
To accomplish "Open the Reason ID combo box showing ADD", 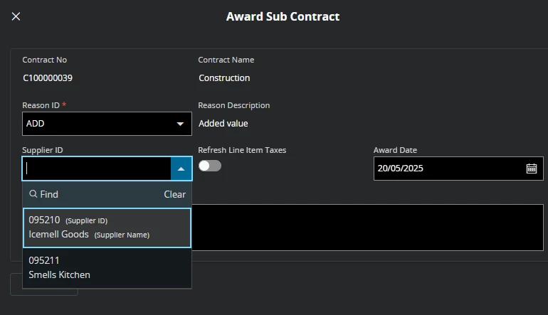I will 107,124.
